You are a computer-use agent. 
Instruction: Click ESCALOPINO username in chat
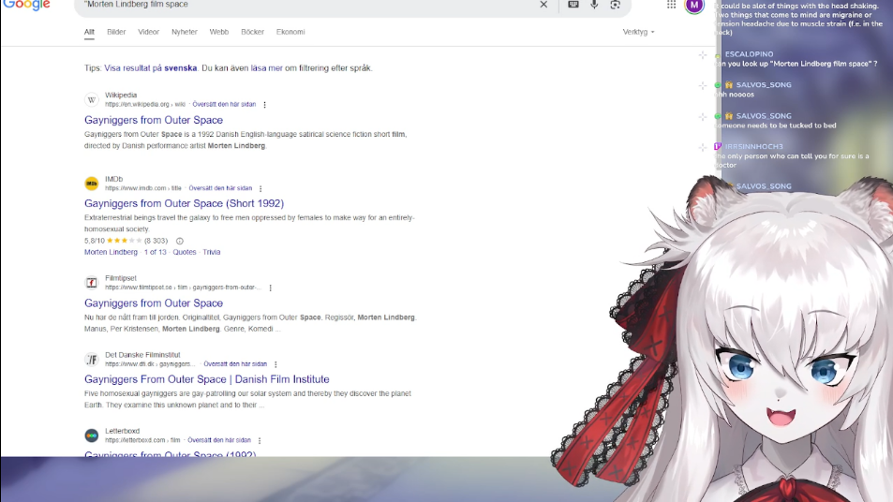(x=749, y=54)
